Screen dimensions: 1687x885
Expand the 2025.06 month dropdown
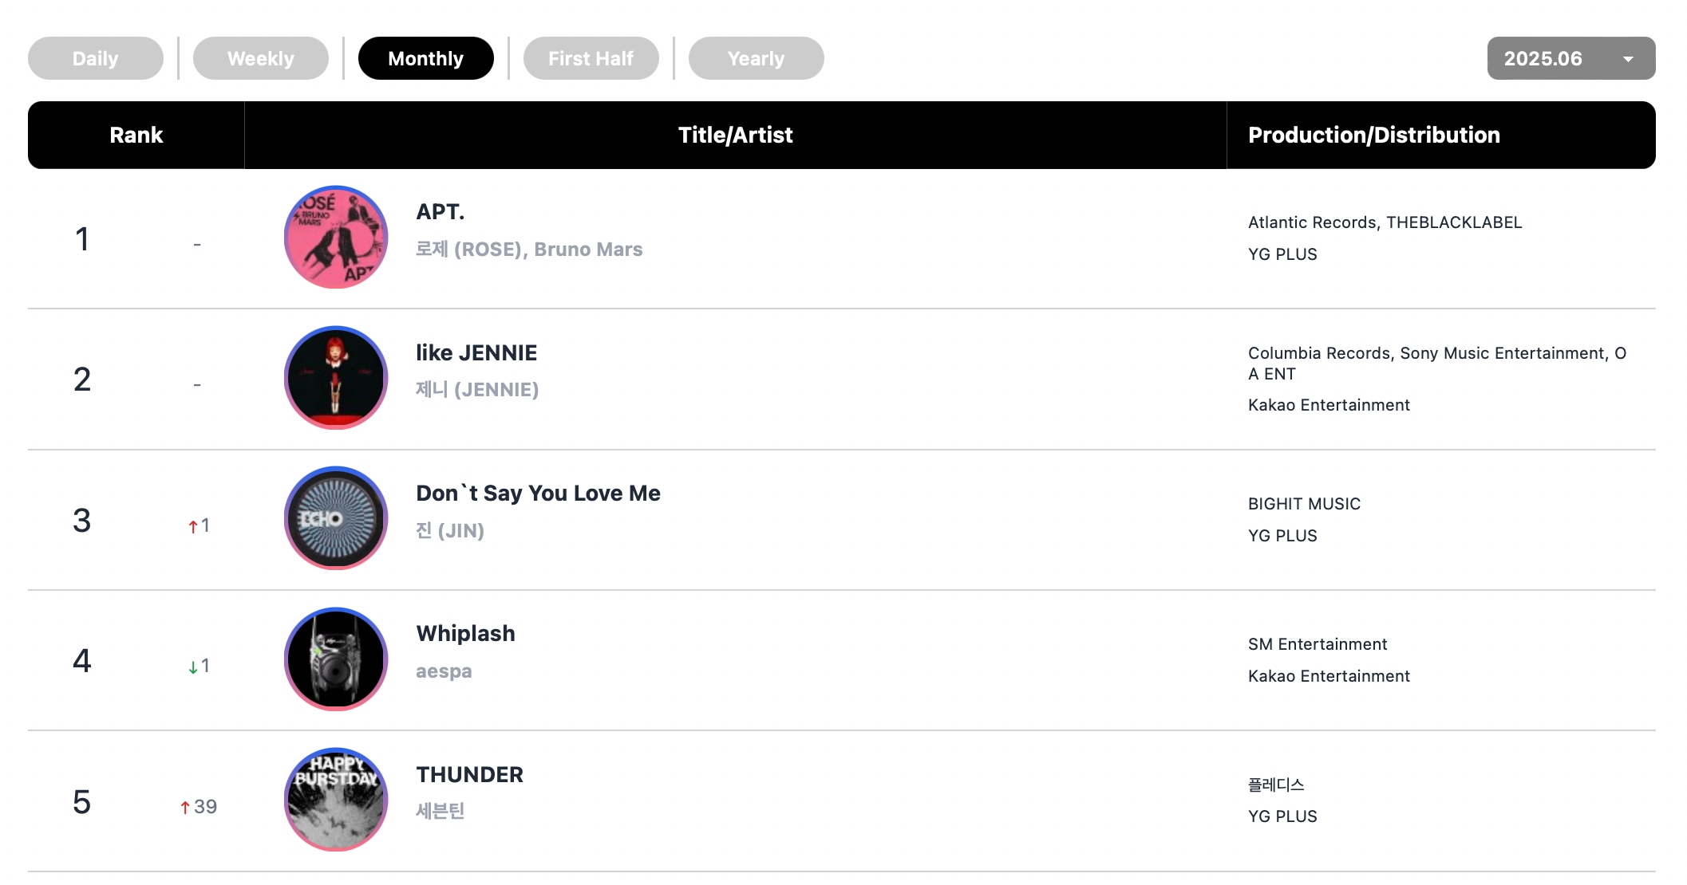coord(1571,58)
